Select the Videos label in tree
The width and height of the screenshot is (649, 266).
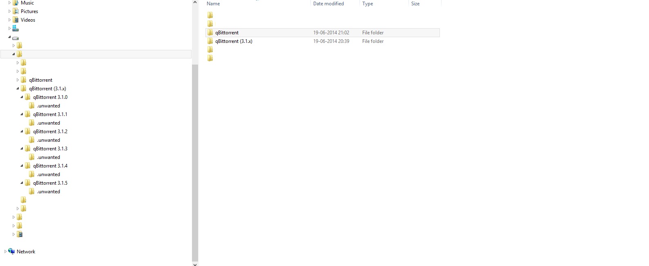click(x=28, y=20)
